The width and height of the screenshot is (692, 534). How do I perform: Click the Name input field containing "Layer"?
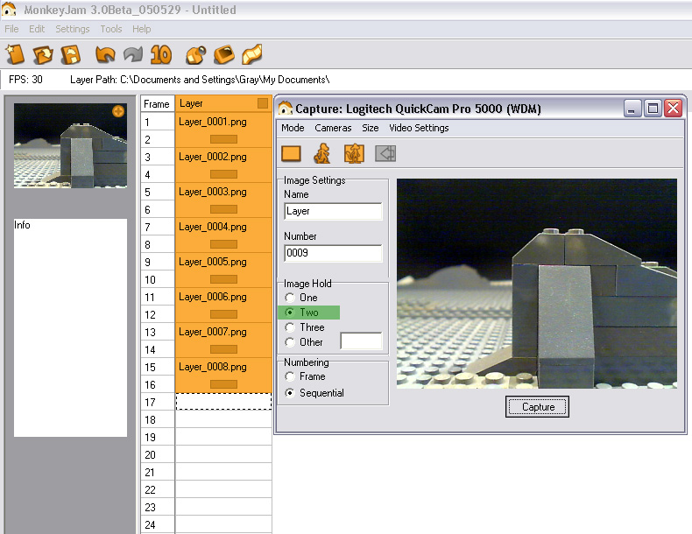(333, 211)
